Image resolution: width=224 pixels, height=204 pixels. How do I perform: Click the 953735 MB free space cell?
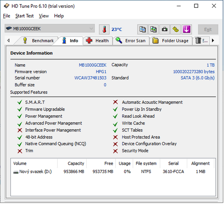click(103, 172)
